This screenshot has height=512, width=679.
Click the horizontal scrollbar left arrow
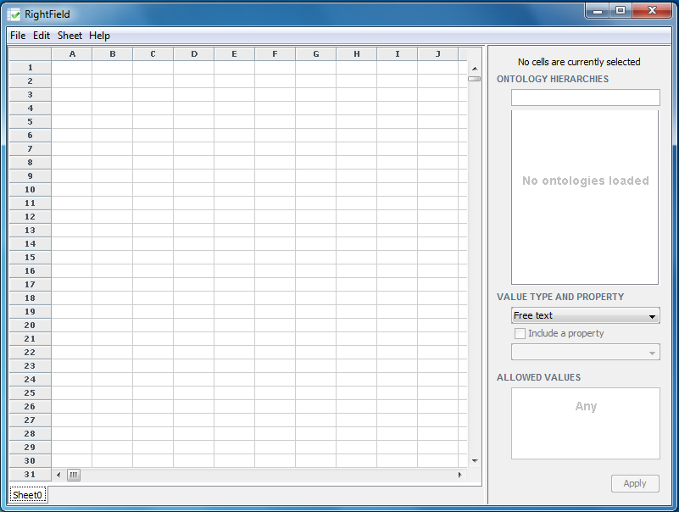[x=58, y=475]
